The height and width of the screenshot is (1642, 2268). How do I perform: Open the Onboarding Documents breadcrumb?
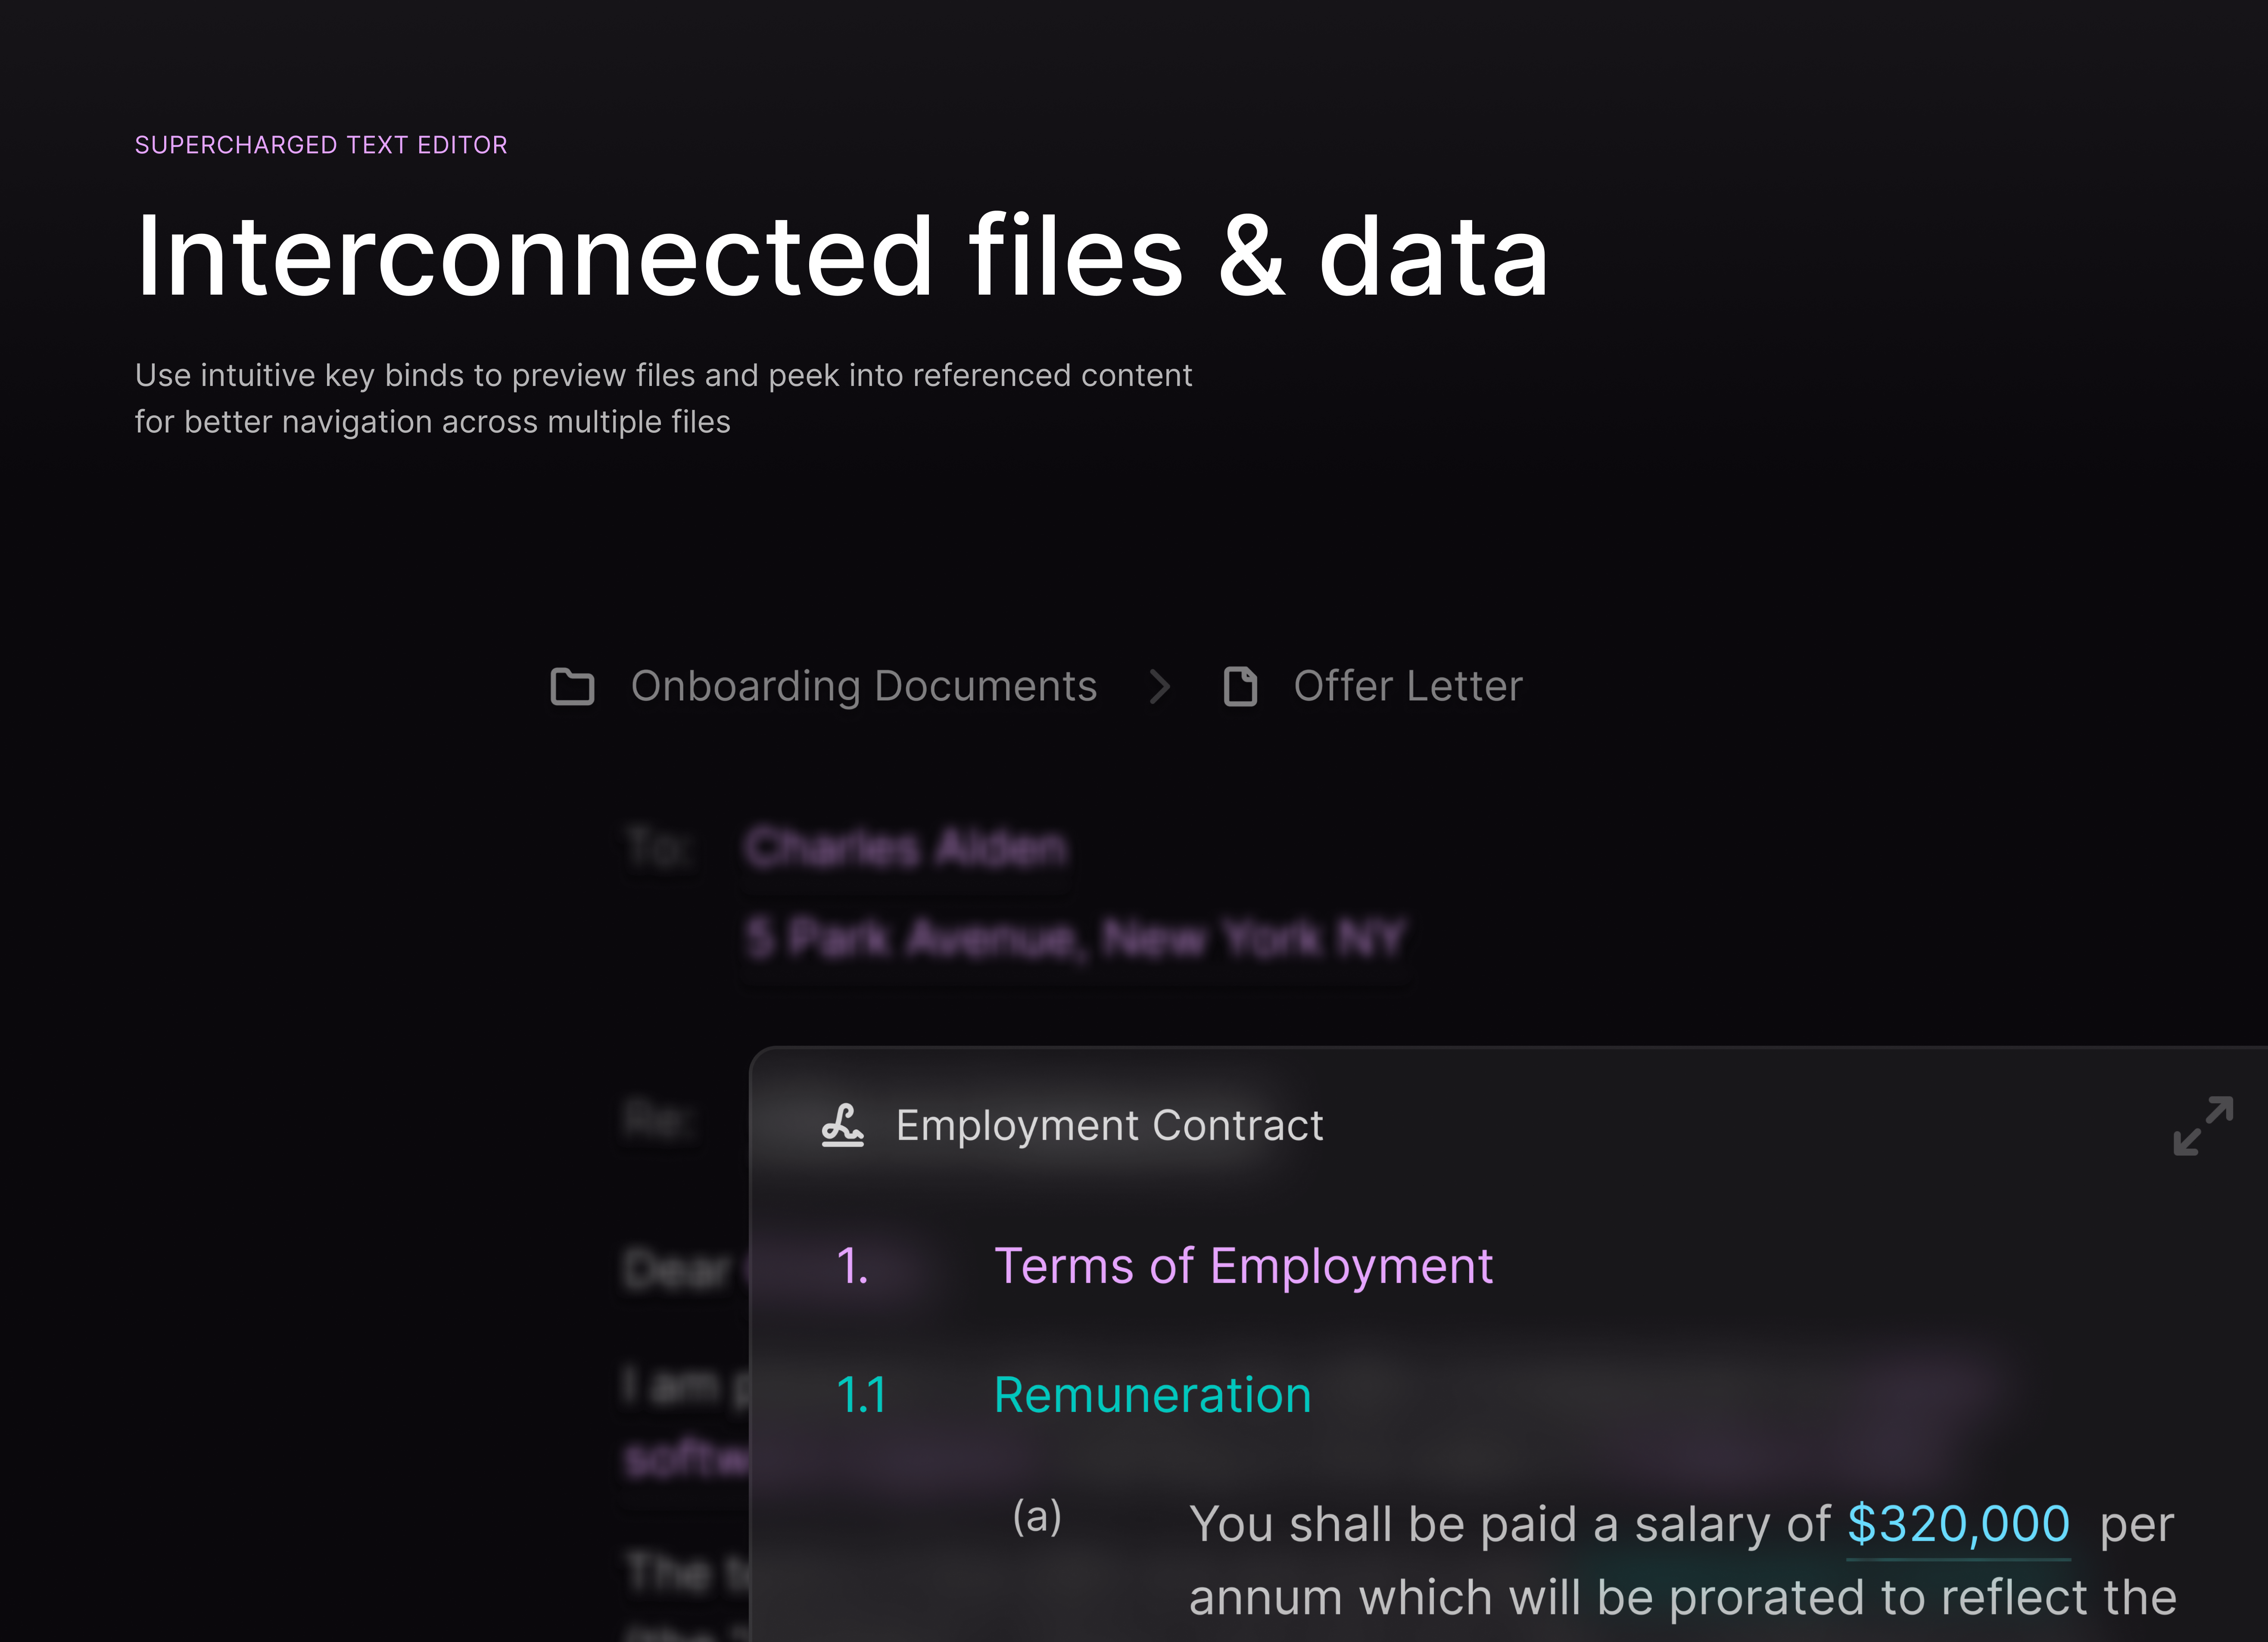863,687
